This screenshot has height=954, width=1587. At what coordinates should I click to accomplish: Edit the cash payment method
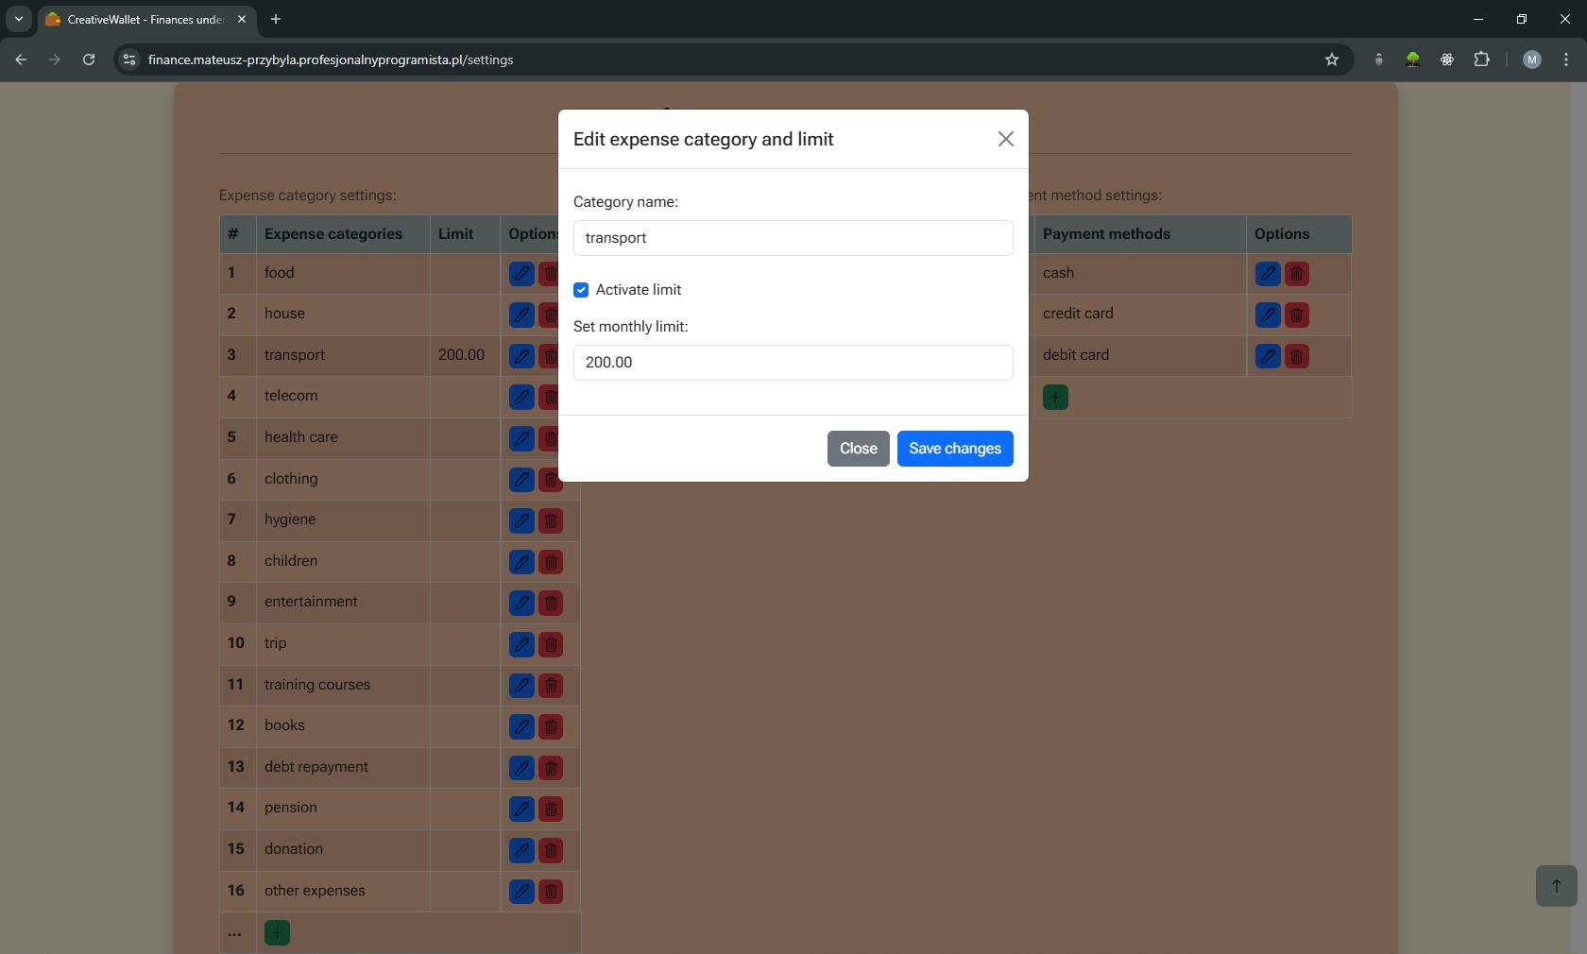1268,274
